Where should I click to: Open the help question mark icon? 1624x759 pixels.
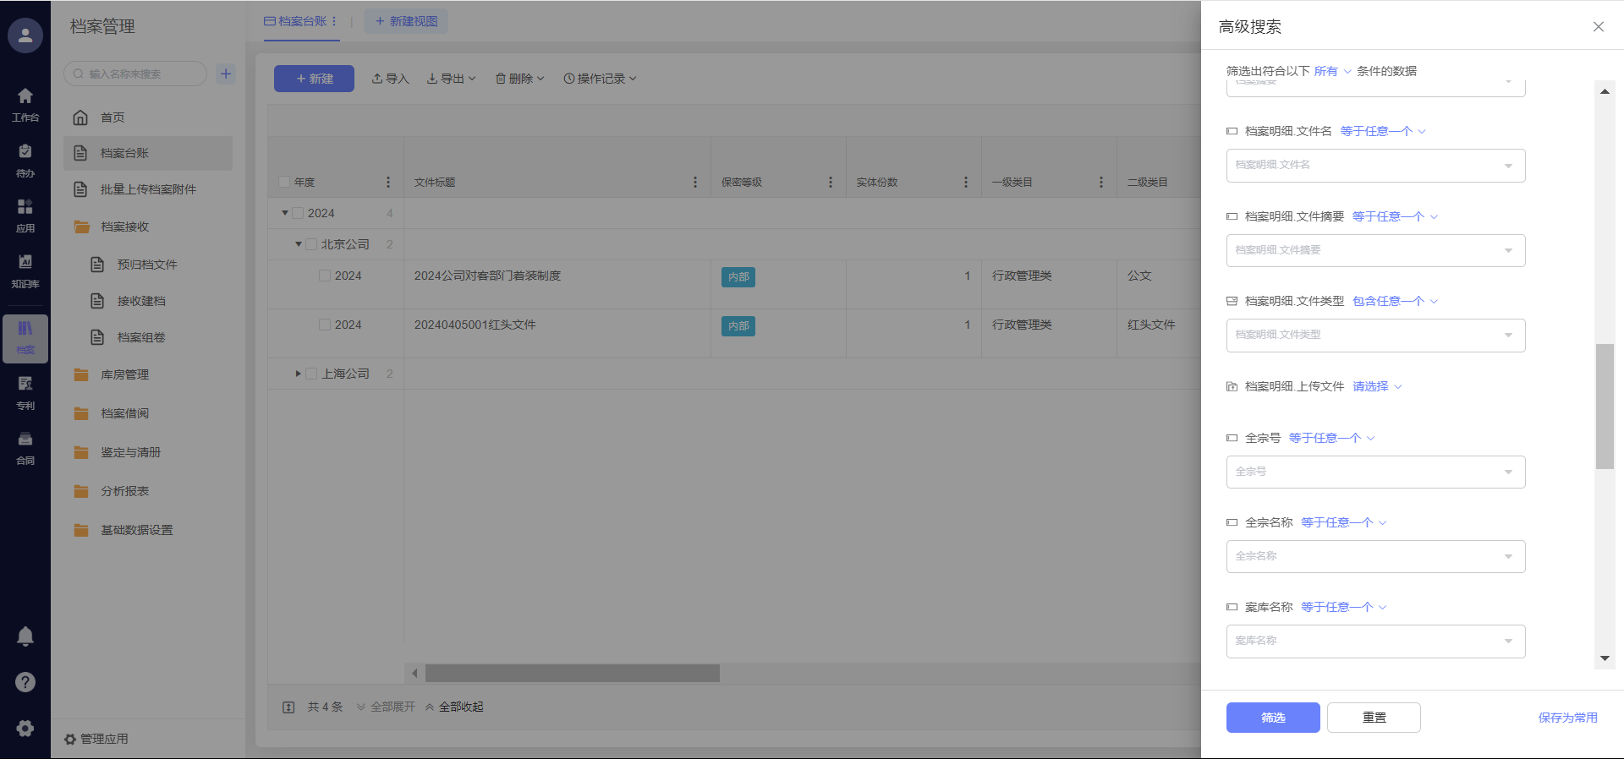25,682
